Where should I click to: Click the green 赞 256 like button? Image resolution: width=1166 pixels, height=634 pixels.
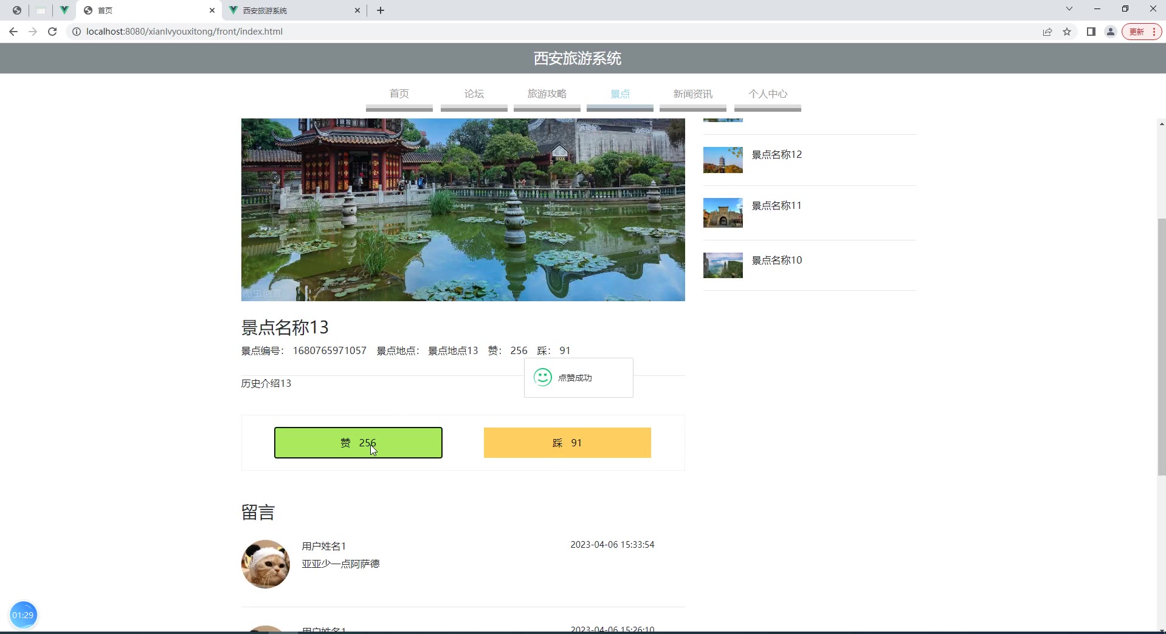tap(358, 443)
